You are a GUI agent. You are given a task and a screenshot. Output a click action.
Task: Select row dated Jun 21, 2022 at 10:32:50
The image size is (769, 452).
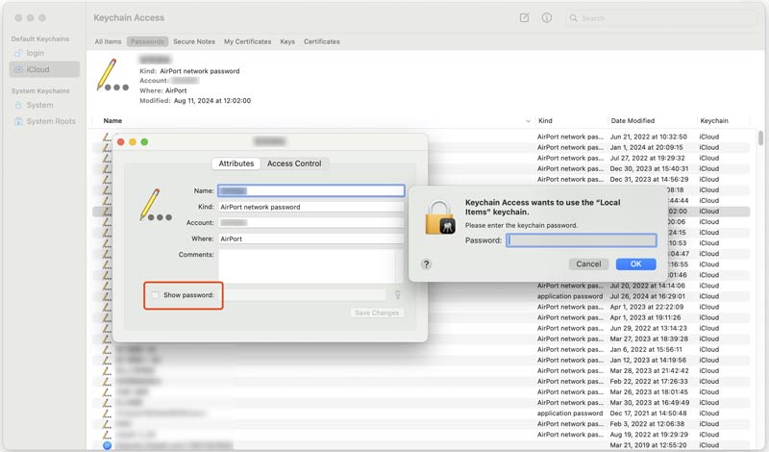pyautogui.click(x=421, y=137)
